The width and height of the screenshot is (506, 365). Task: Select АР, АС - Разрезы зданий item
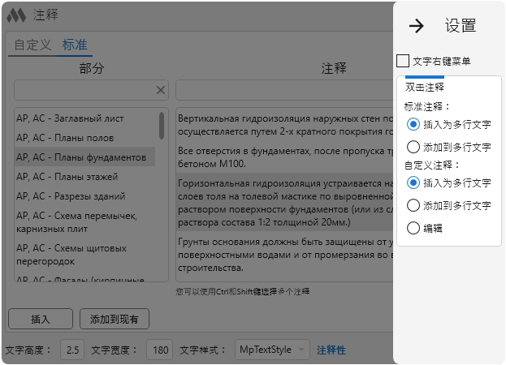pos(71,195)
